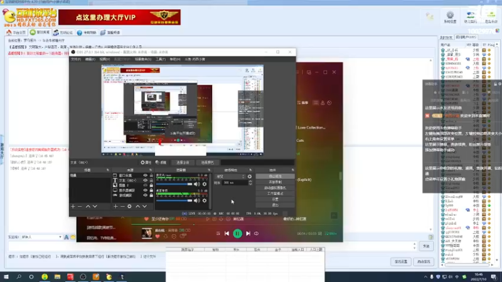Click 停止推流 to stop streaming

coord(275,177)
